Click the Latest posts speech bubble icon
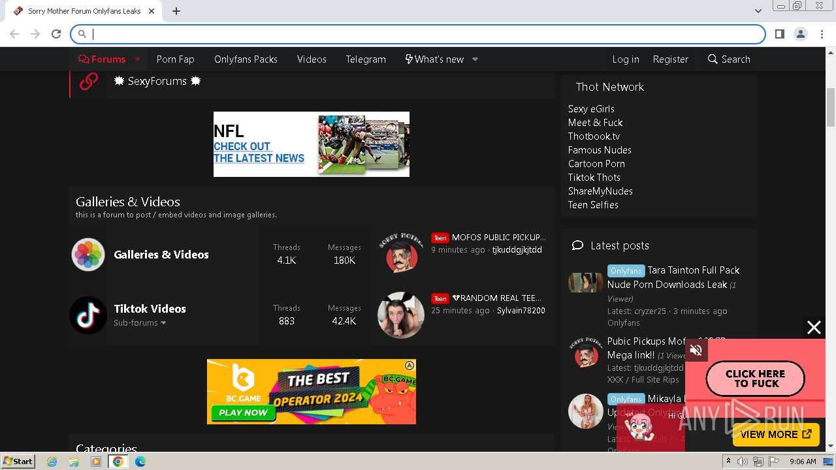836x470 pixels. tap(577, 245)
